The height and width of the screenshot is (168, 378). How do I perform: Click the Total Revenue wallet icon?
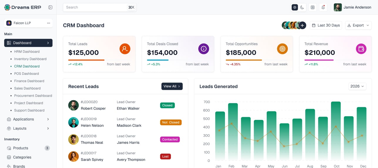pyautogui.click(x=361, y=49)
